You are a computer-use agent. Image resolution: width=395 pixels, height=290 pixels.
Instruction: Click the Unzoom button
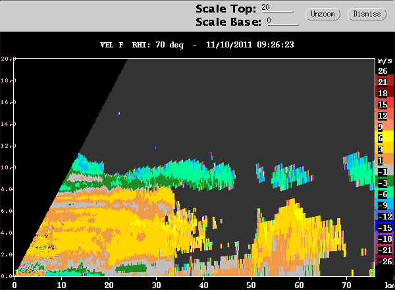322,14
